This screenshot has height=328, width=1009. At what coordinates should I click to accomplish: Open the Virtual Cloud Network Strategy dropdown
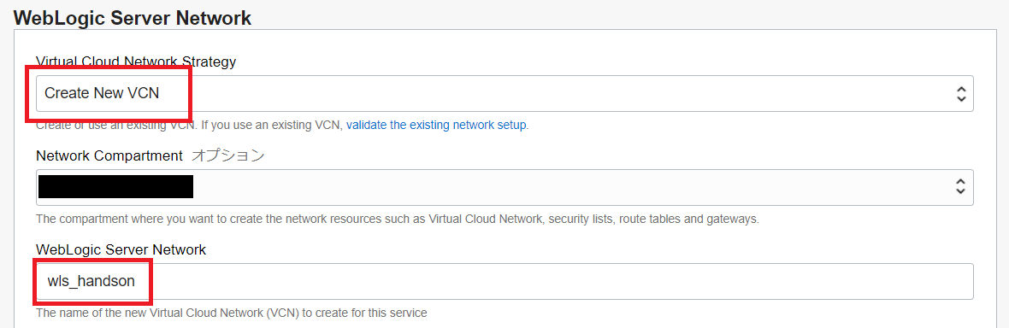click(504, 93)
